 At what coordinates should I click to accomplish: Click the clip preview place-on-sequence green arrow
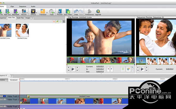123,69
